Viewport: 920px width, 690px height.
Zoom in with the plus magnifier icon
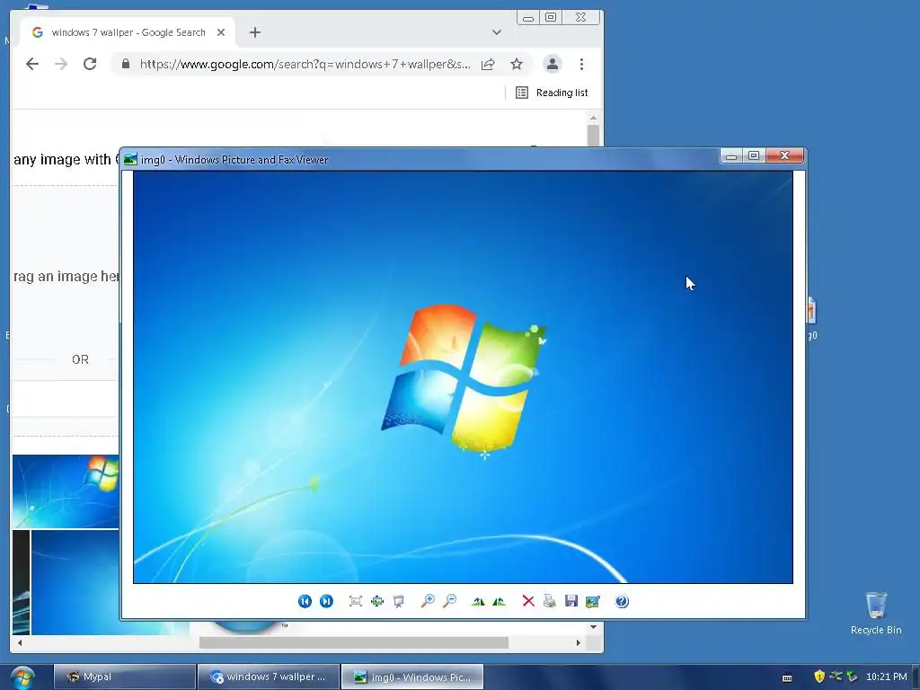coord(428,601)
